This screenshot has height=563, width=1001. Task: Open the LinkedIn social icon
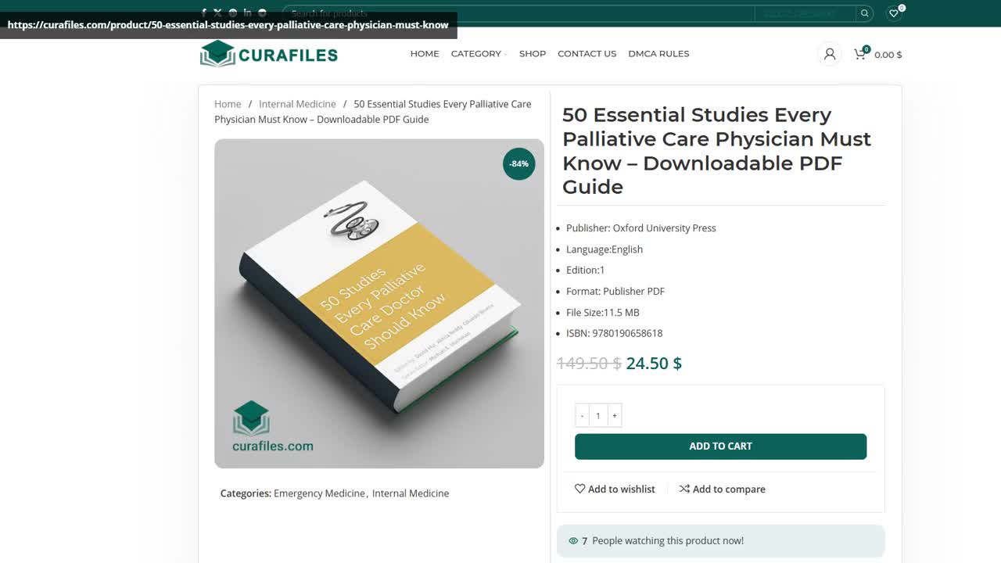click(x=247, y=13)
